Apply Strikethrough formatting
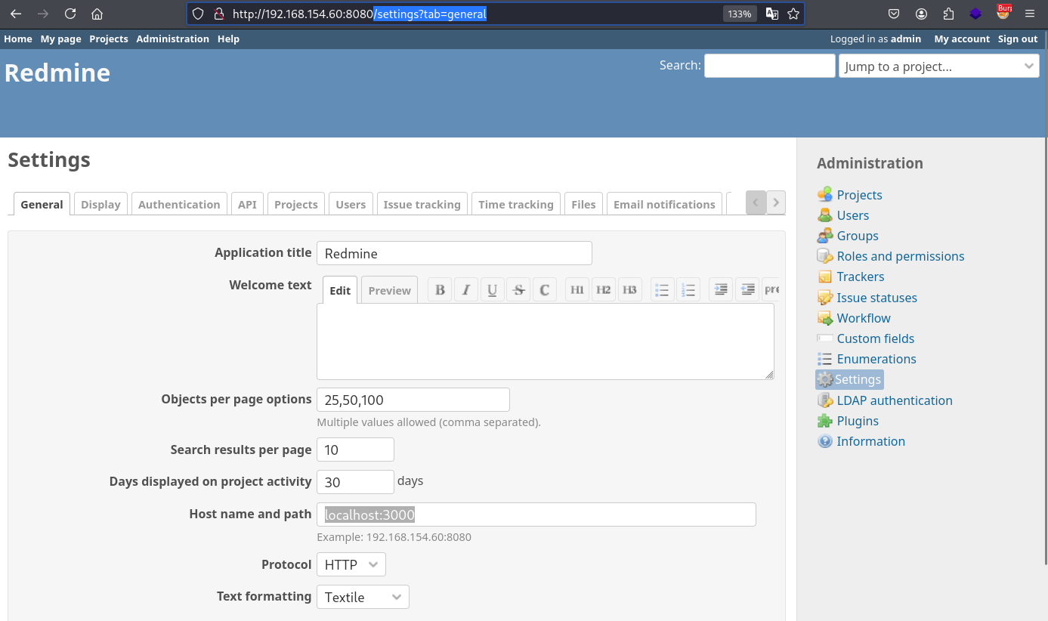 click(518, 290)
